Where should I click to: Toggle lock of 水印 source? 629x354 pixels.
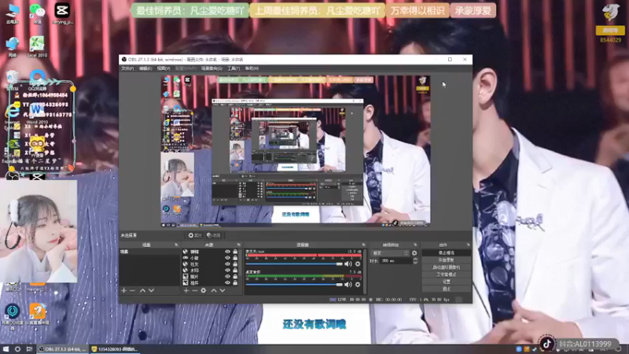click(x=235, y=271)
